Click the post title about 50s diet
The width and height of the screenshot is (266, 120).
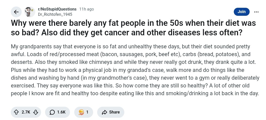pyautogui.click(x=133, y=28)
